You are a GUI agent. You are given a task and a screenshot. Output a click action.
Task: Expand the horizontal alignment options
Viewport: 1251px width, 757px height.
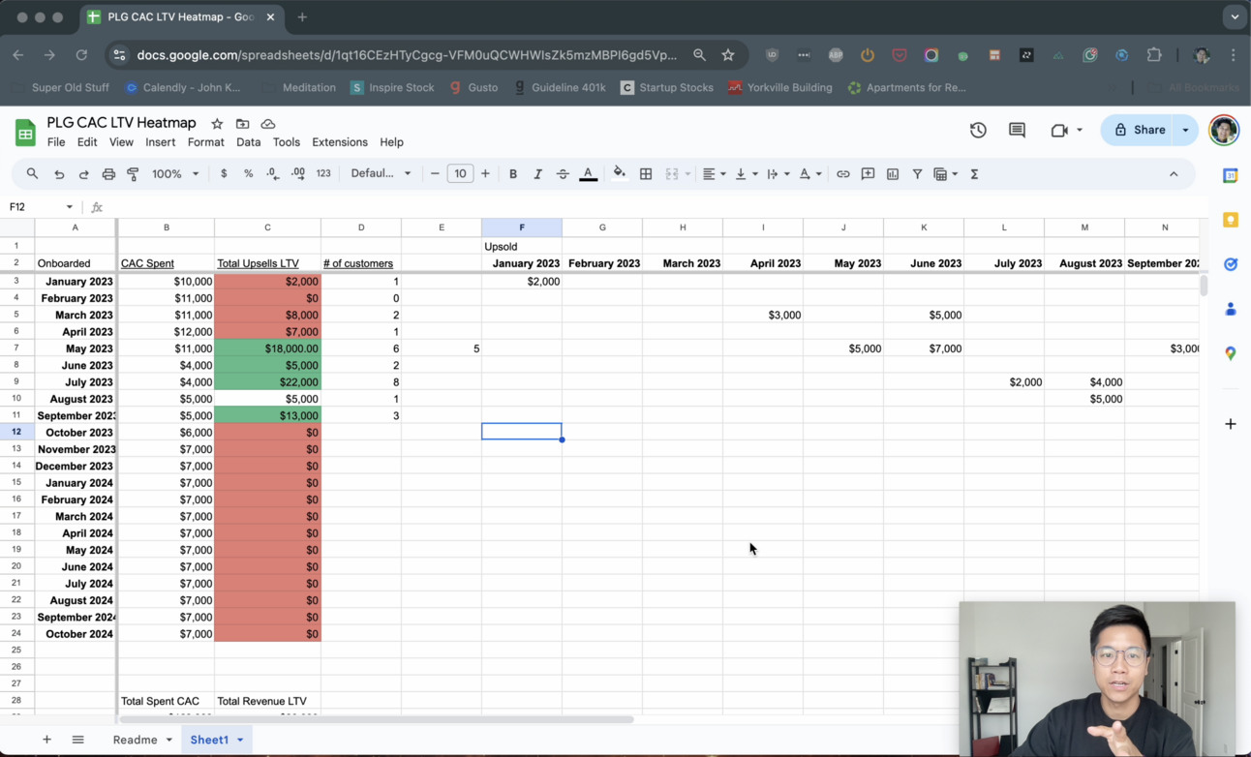click(x=722, y=173)
